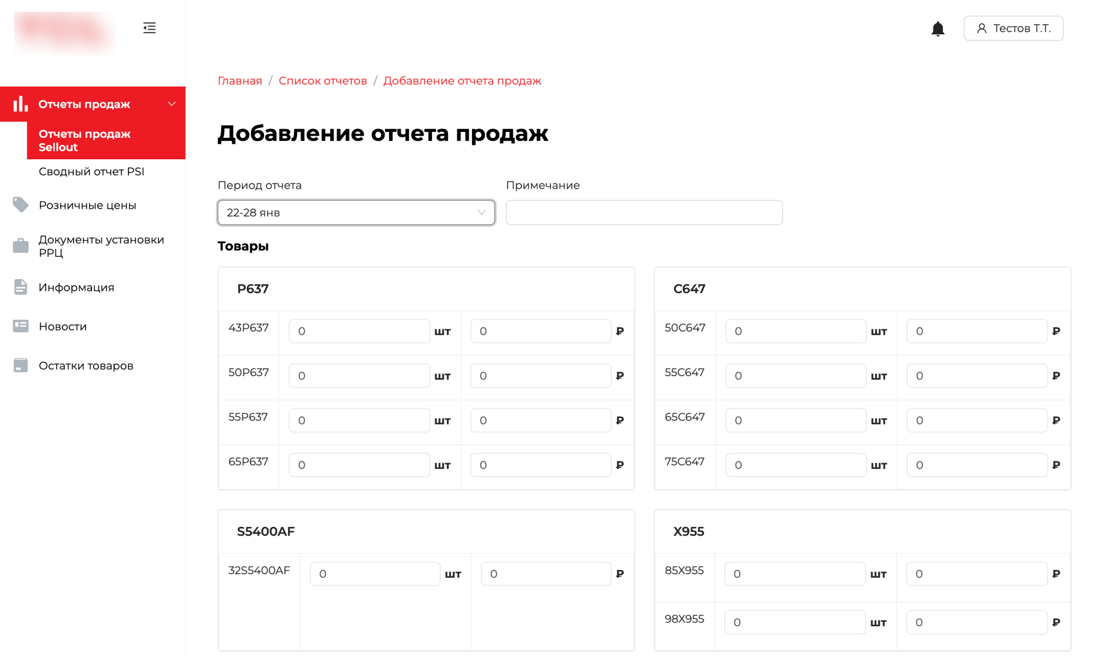Select the tag icon for Розничные цены
1102x656 pixels.
click(x=20, y=204)
